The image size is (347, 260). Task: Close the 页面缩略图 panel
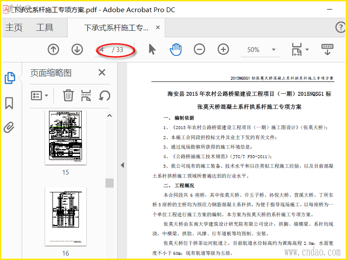click(102, 72)
